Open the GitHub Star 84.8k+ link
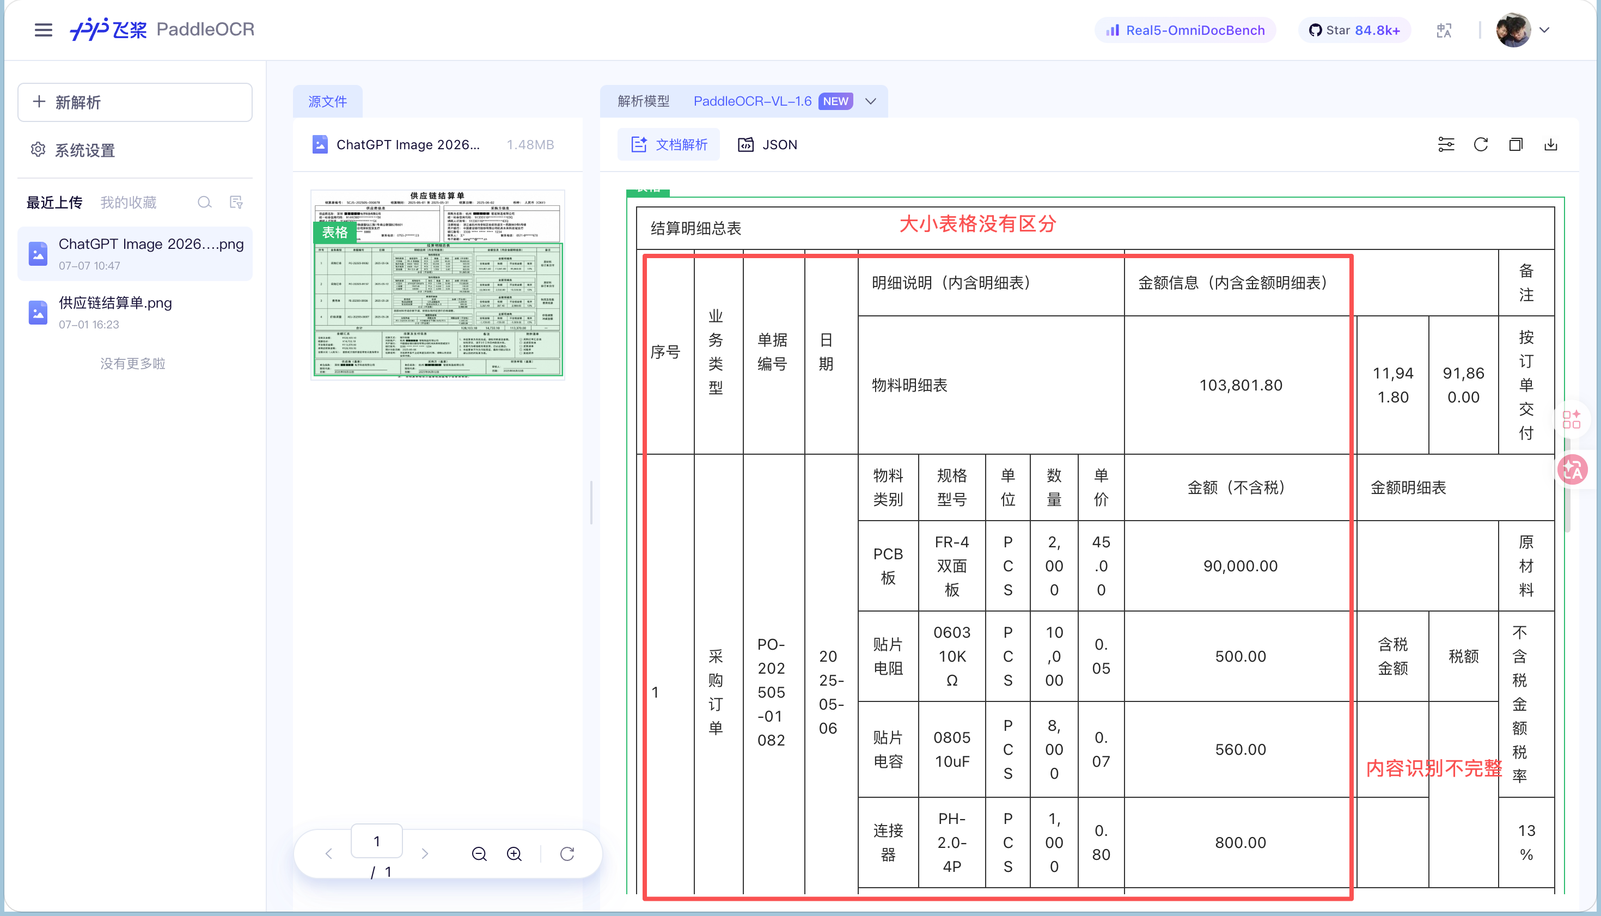Image resolution: width=1601 pixels, height=916 pixels. 1354,30
